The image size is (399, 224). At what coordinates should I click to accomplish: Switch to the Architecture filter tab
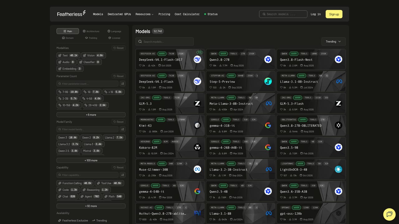(x=91, y=31)
